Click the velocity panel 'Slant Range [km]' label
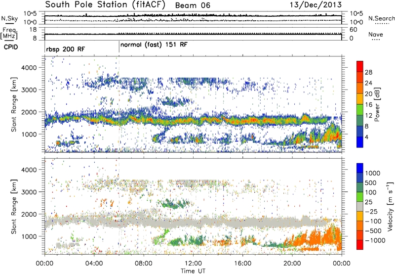395x274 pixels. [x=14, y=207]
